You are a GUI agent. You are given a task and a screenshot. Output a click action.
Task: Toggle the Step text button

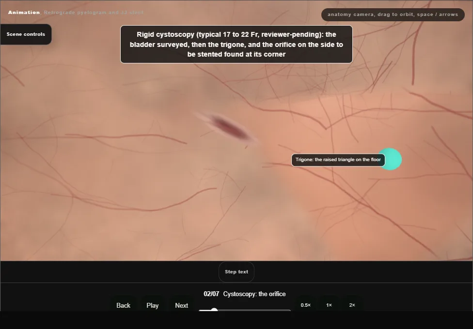236,272
